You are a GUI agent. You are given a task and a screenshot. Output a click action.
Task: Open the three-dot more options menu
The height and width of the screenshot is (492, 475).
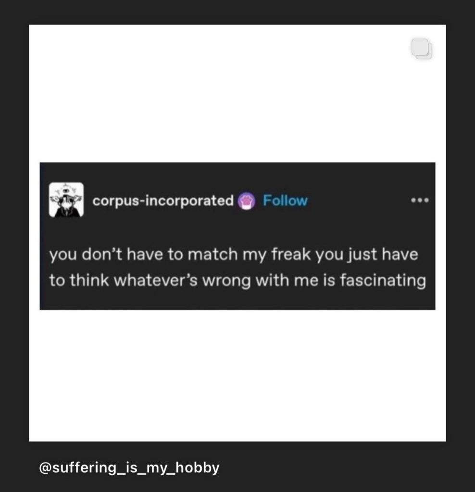point(419,200)
